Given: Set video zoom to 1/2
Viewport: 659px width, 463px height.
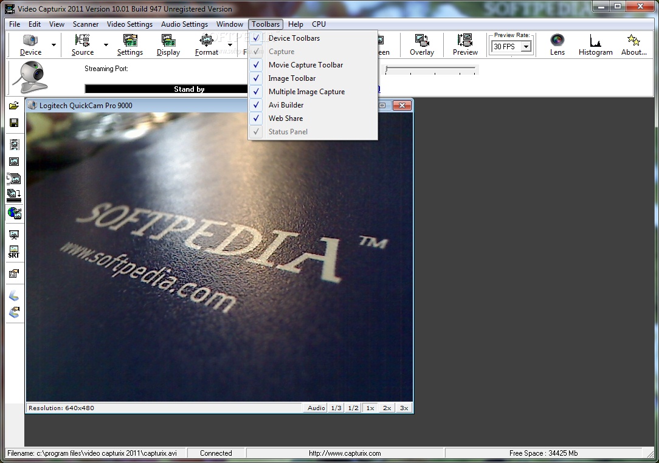Looking at the screenshot, I should tap(353, 408).
